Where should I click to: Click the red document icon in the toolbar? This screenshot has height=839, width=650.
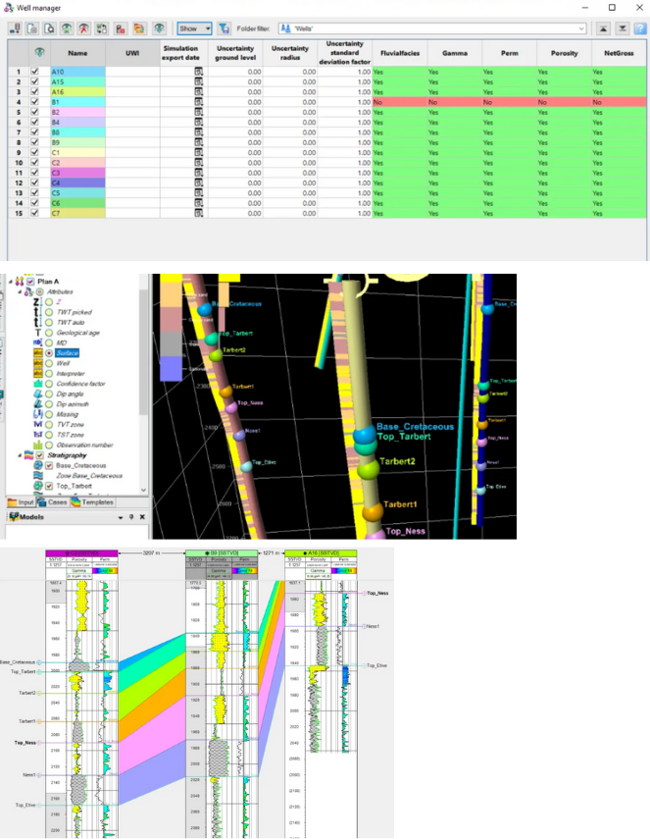click(121, 28)
